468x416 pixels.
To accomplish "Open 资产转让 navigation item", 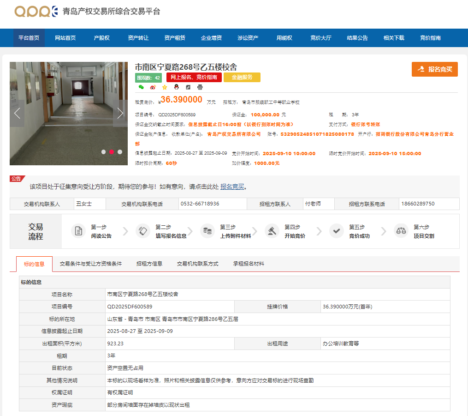I will (x=138, y=38).
